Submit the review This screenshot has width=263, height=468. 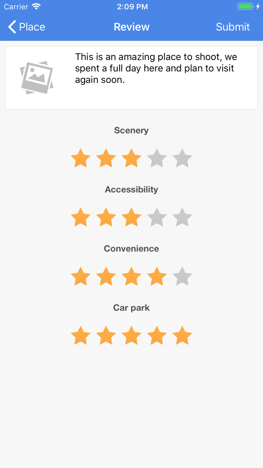tap(233, 27)
